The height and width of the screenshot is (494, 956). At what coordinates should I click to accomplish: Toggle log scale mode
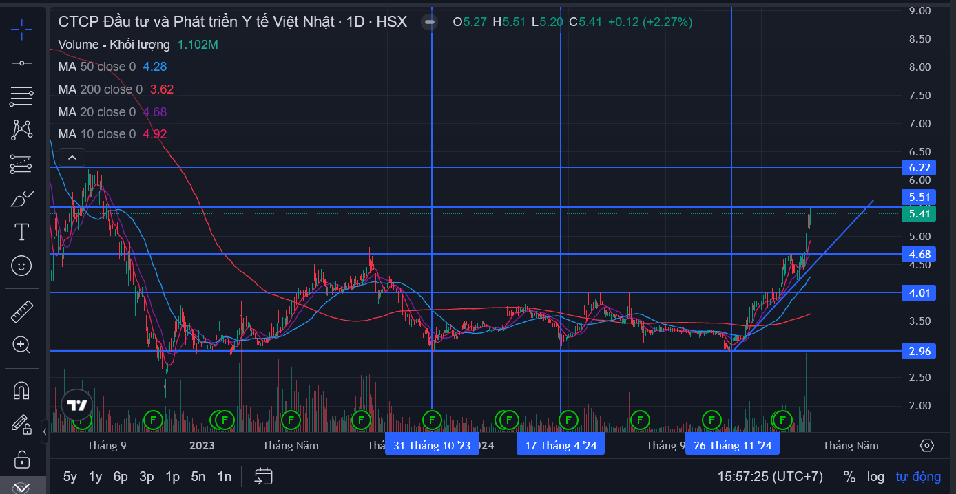tap(875, 476)
